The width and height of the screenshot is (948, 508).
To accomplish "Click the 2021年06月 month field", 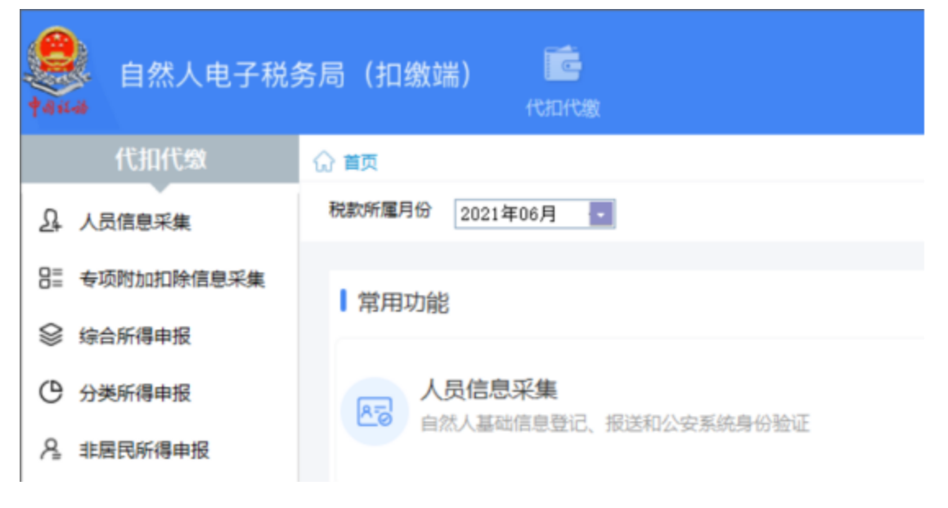I will click(534, 214).
